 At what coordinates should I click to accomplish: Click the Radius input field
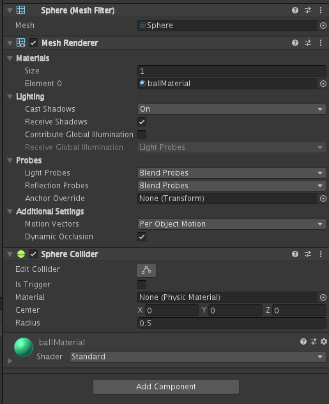tap(231, 323)
